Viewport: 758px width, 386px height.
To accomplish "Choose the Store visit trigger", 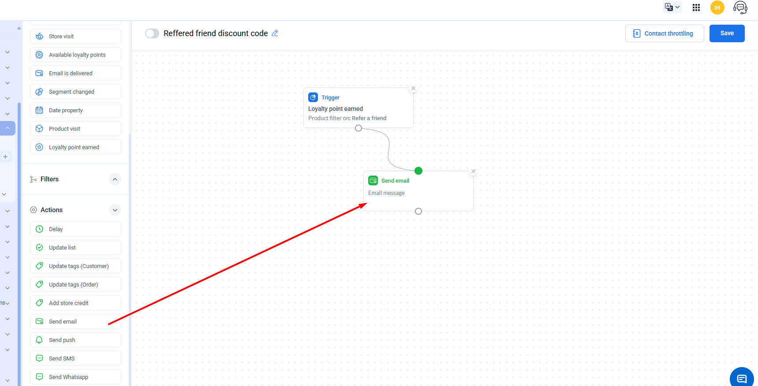I will pos(75,37).
